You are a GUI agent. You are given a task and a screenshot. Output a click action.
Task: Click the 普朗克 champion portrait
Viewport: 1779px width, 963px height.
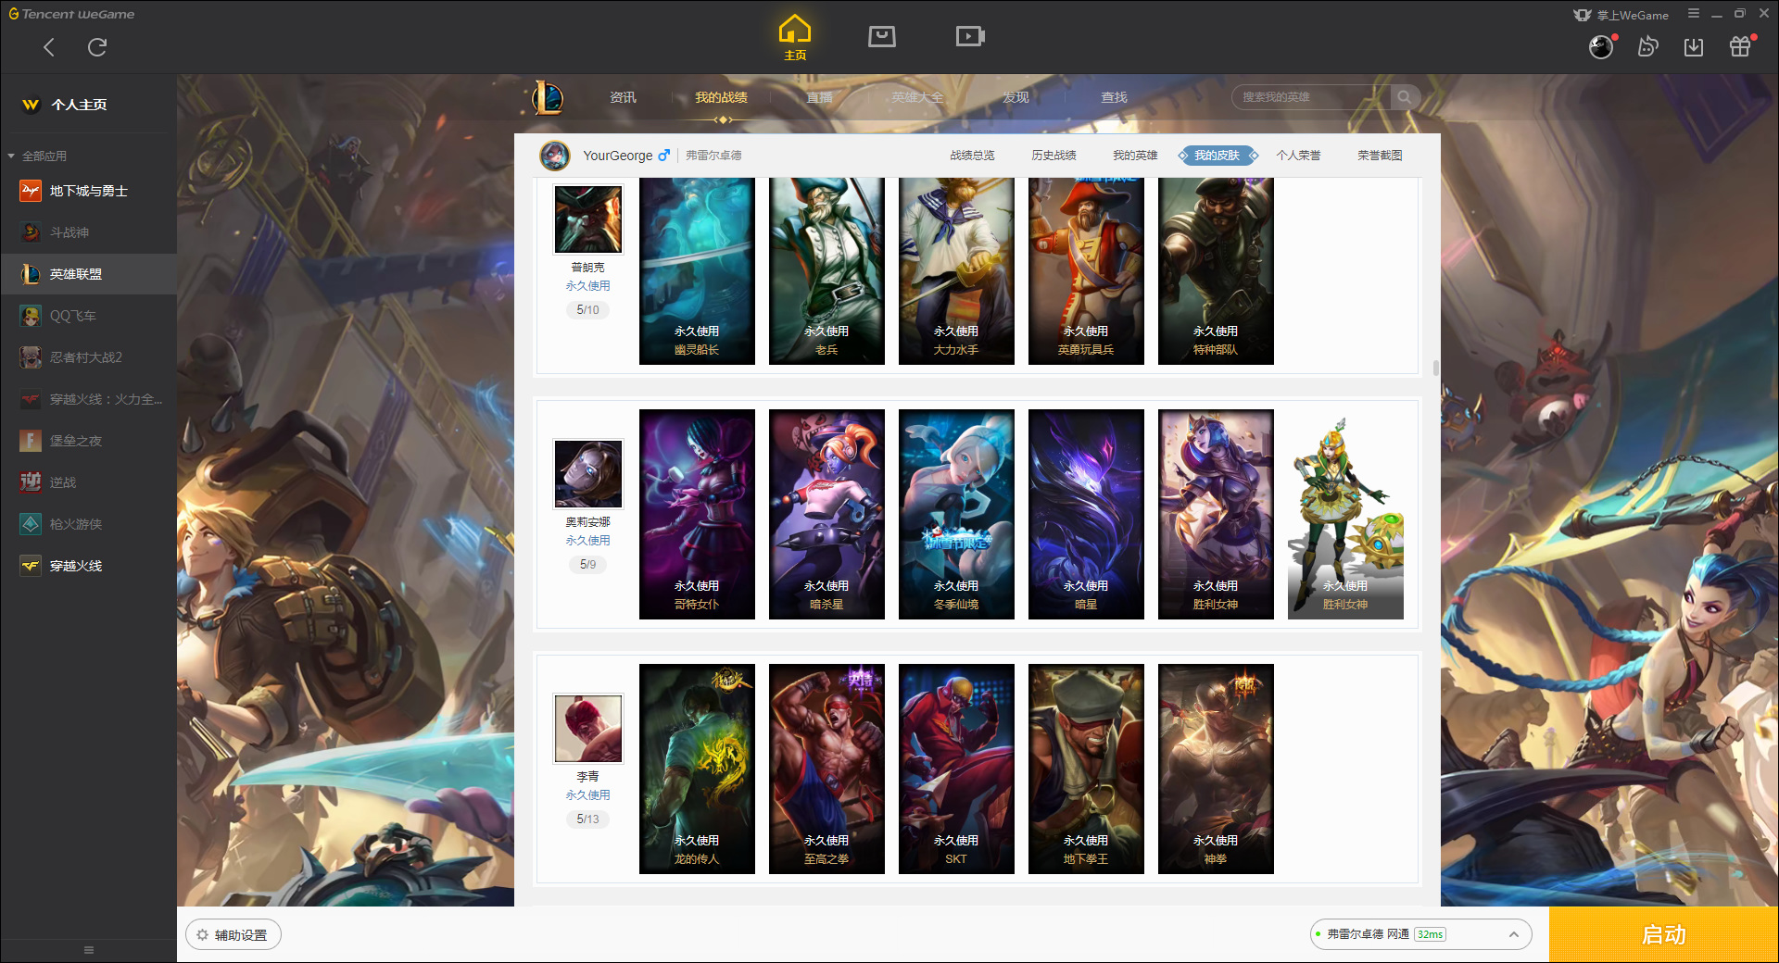[588, 219]
